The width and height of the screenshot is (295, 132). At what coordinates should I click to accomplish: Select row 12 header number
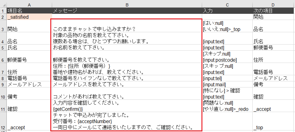click(x=3, y=122)
